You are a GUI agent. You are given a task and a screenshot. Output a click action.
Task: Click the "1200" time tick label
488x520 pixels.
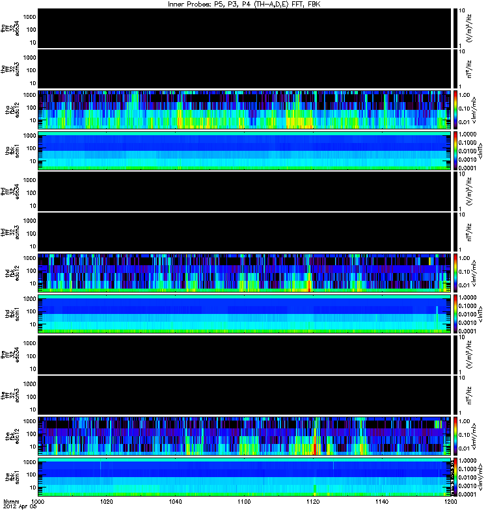(450, 501)
